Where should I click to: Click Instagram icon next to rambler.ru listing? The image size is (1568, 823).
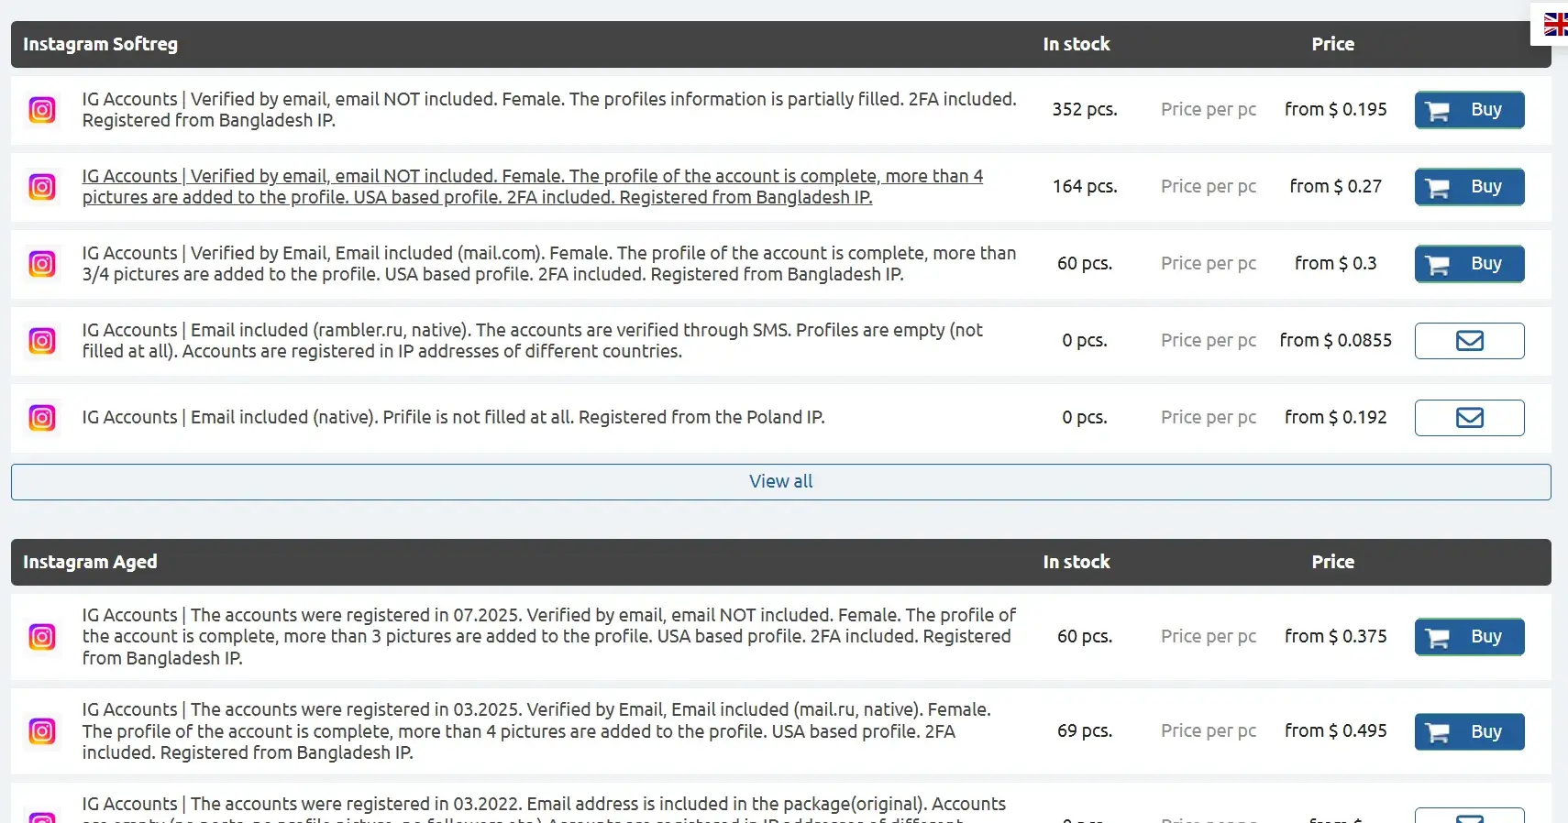tap(42, 341)
